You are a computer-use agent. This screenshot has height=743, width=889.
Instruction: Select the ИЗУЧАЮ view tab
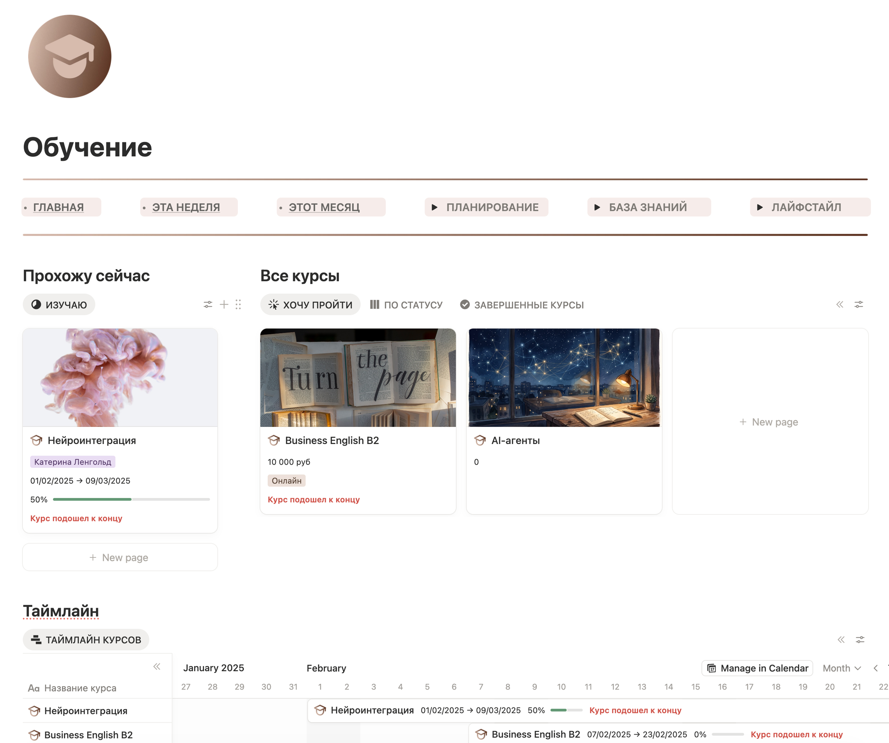[59, 305]
